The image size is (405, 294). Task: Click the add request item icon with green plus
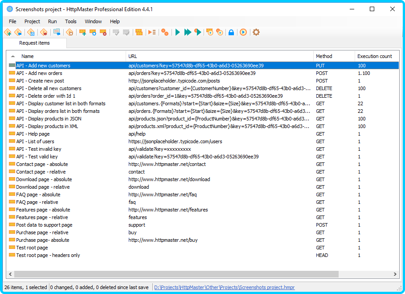pos(82,32)
